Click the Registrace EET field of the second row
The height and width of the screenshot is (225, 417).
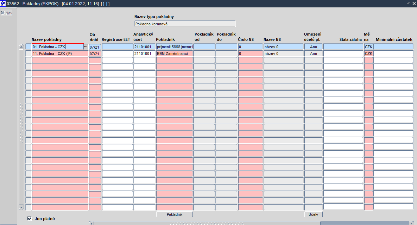pos(117,54)
